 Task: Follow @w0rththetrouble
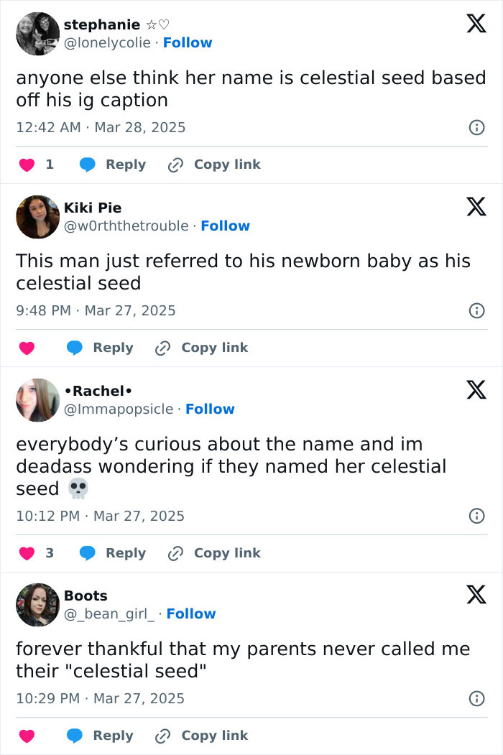[226, 226]
